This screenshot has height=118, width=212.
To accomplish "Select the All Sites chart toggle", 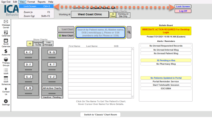I will click(x=113, y=15).
